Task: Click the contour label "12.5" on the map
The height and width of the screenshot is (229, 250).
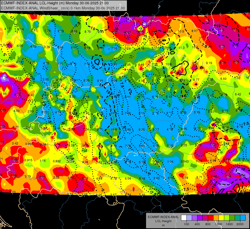Action: click(176, 72)
